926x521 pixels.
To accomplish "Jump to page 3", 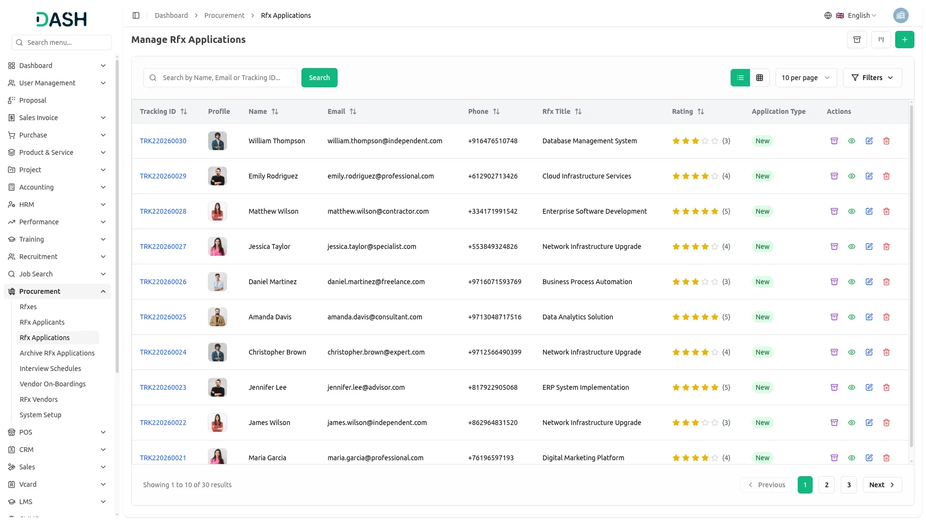I will (849, 485).
